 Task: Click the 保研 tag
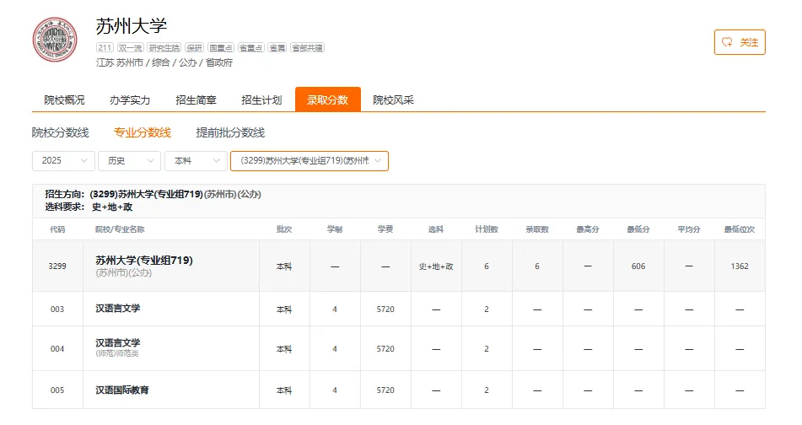pyautogui.click(x=194, y=47)
